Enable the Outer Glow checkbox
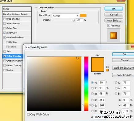 [5, 28]
